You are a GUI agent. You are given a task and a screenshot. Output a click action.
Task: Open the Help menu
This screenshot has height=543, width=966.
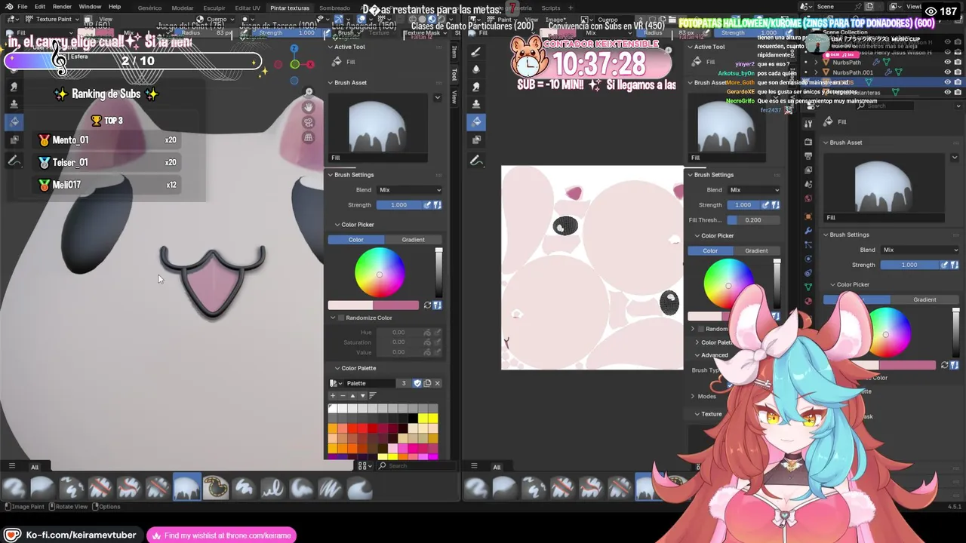[115, 7]
